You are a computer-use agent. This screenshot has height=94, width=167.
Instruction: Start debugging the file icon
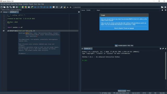[x=35, y=7]
